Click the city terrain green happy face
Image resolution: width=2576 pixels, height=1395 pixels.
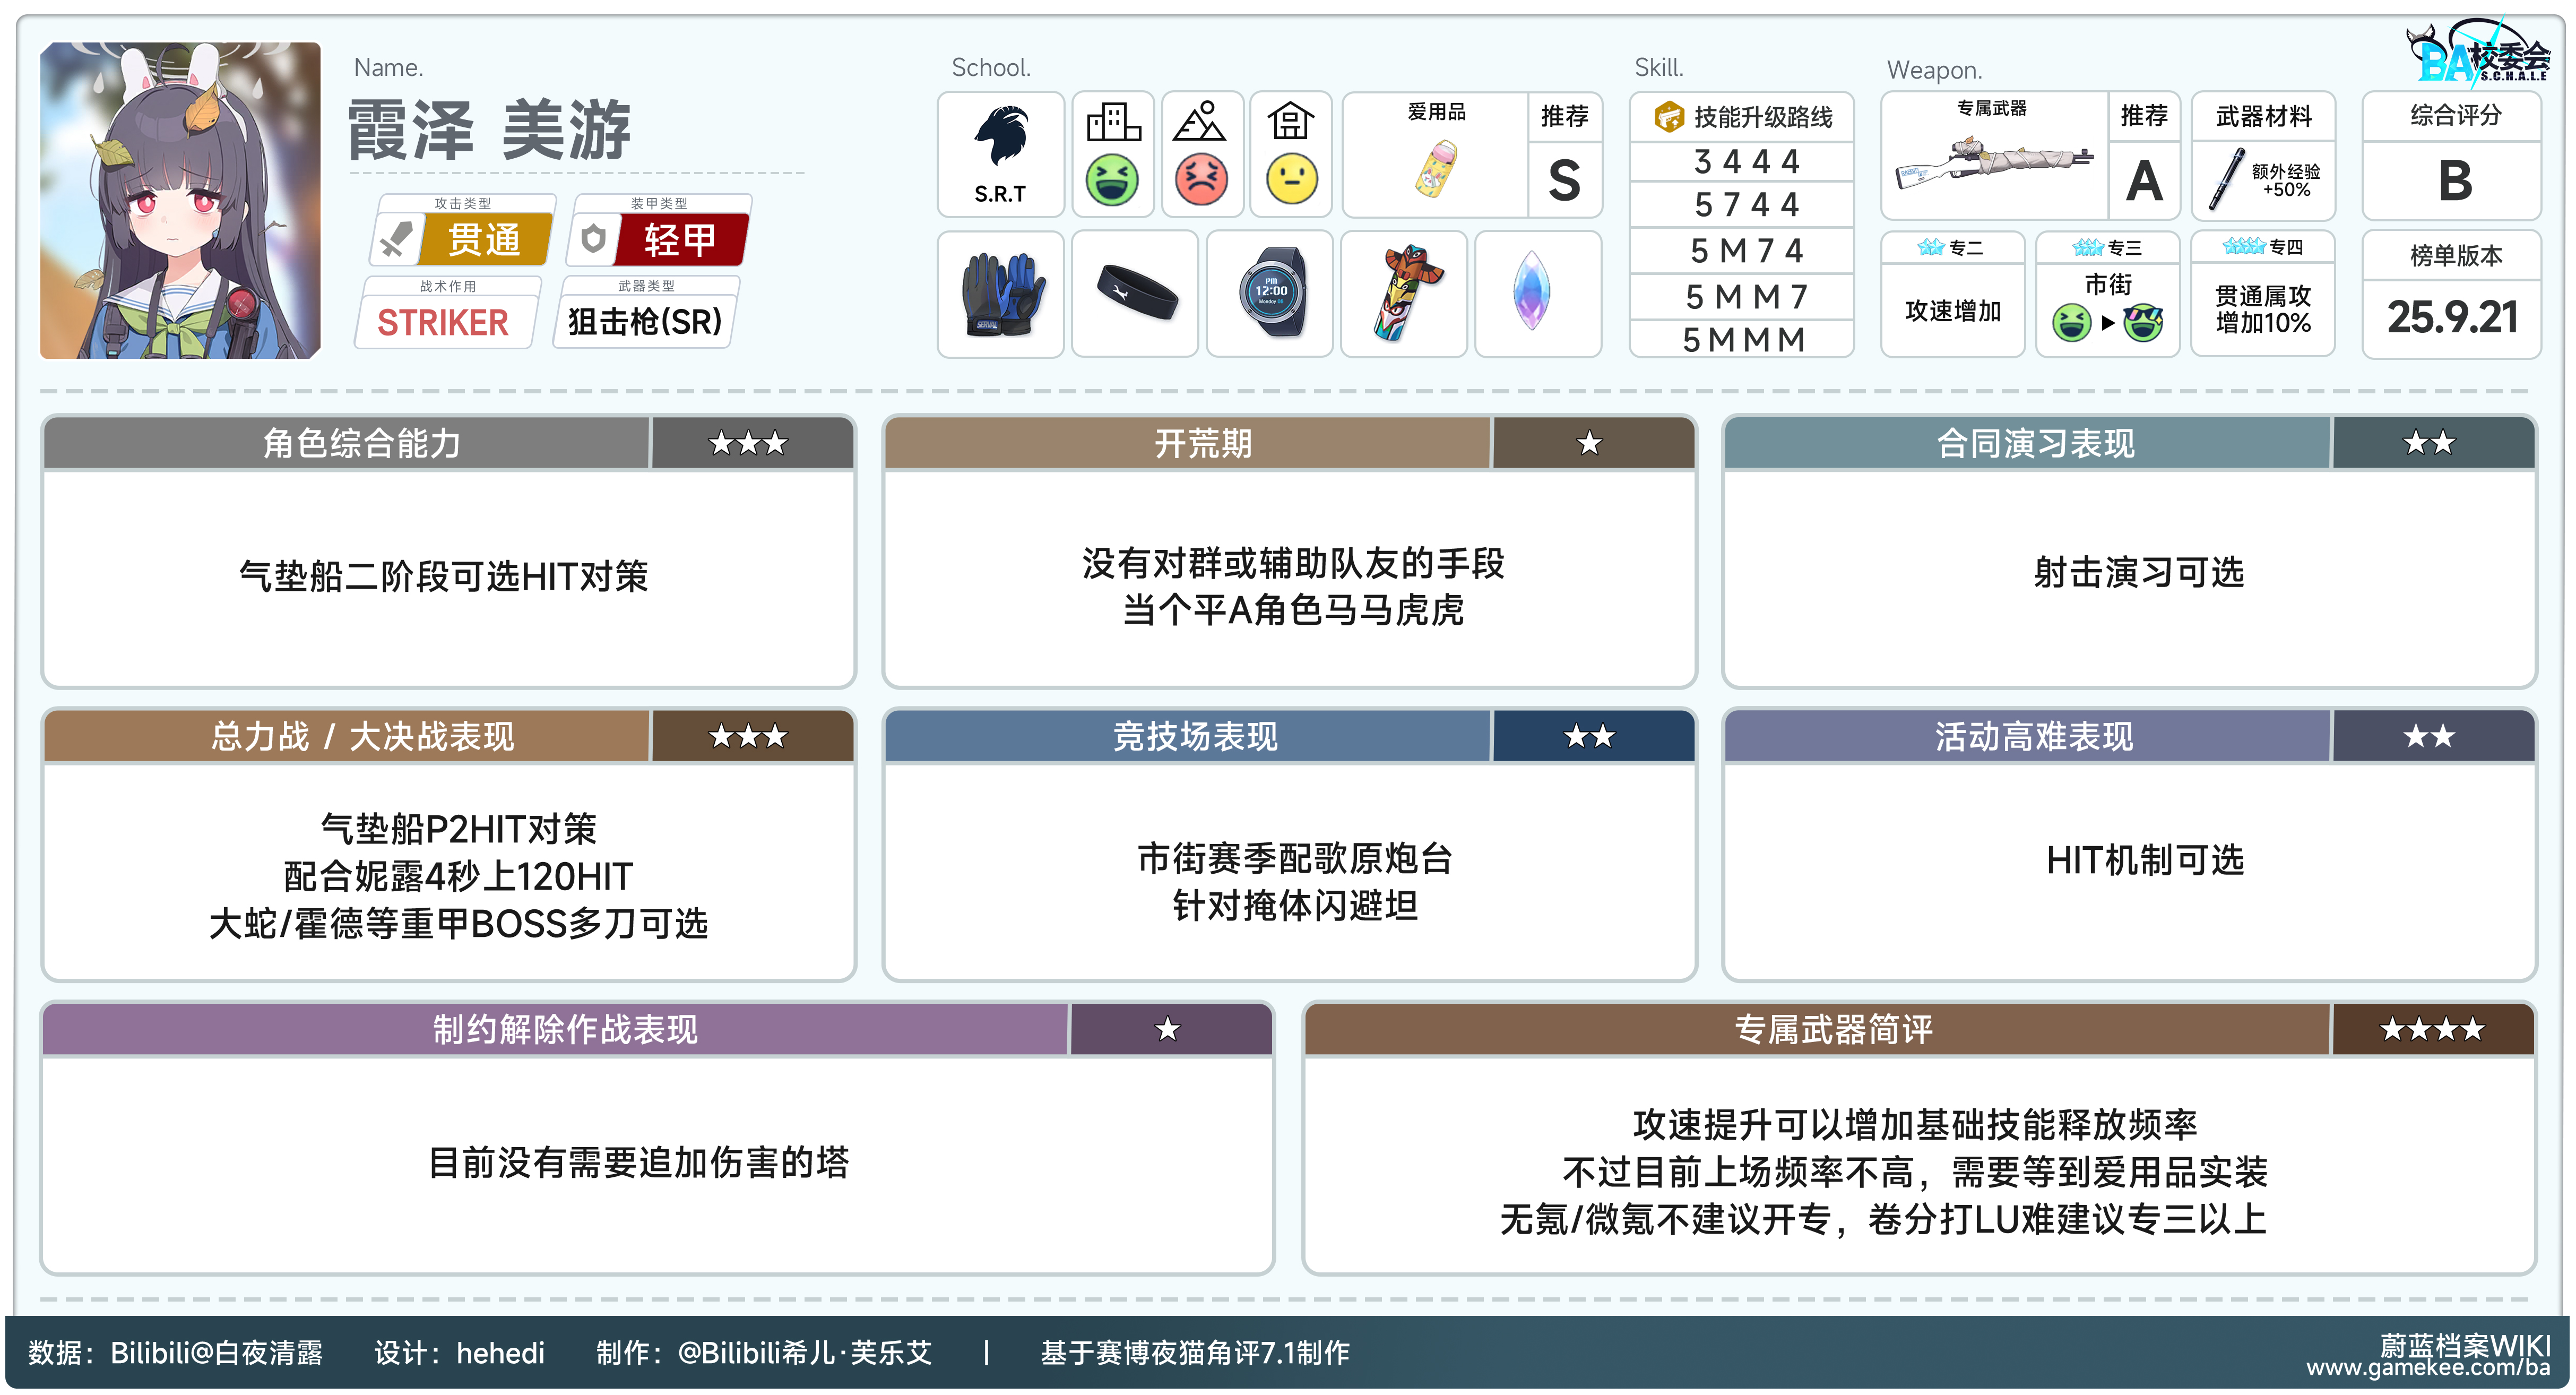[1112, 180]
